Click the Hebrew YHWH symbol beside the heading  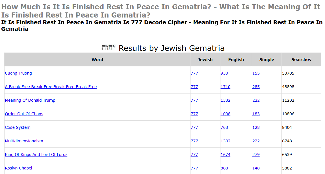[x=108, y=47]
